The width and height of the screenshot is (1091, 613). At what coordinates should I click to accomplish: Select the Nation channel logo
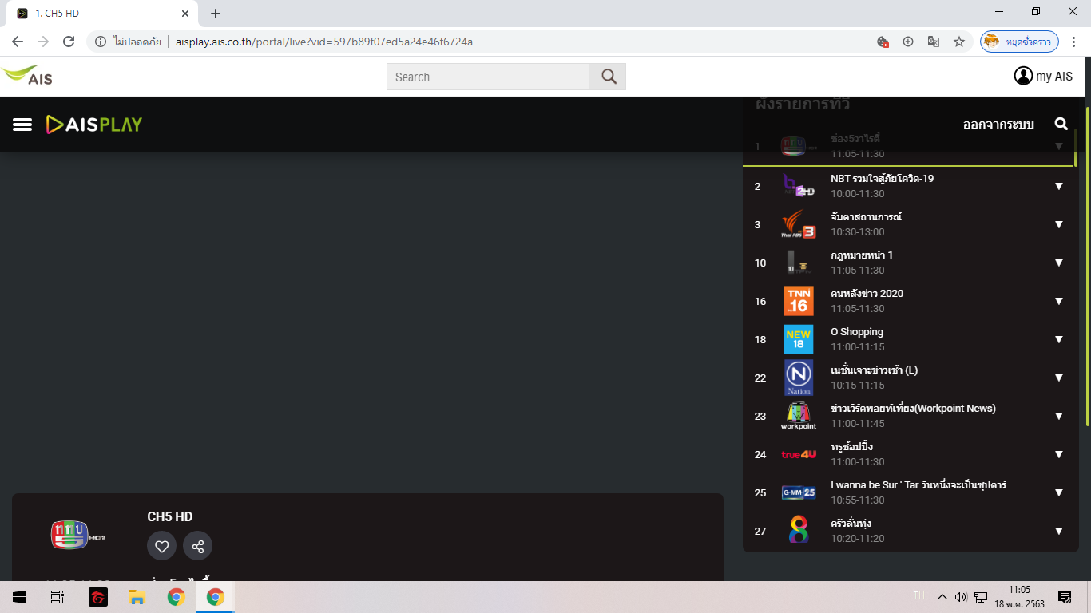click(799, 378)
